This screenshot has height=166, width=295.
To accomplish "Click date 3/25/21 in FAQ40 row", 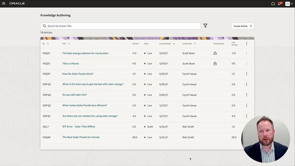I will pos(163,137).
